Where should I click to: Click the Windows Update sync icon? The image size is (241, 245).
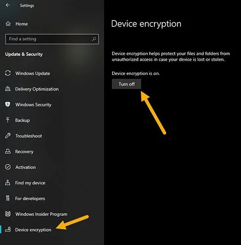pyautogui.click(x=8, y=73)
